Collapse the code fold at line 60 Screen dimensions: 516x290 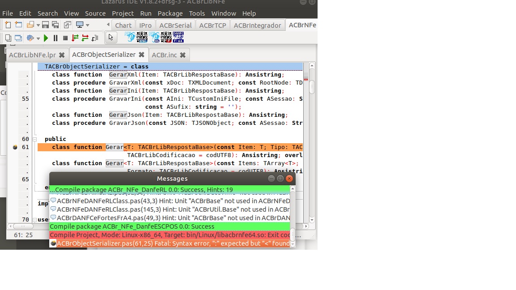(x=34, y=139)
